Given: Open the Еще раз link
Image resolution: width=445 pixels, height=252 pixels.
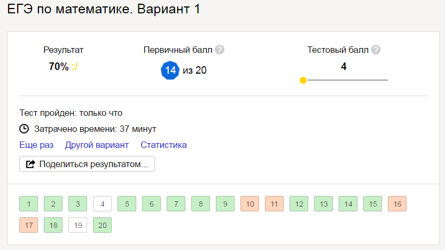Looking at the screenshot, I should (36, 145).
